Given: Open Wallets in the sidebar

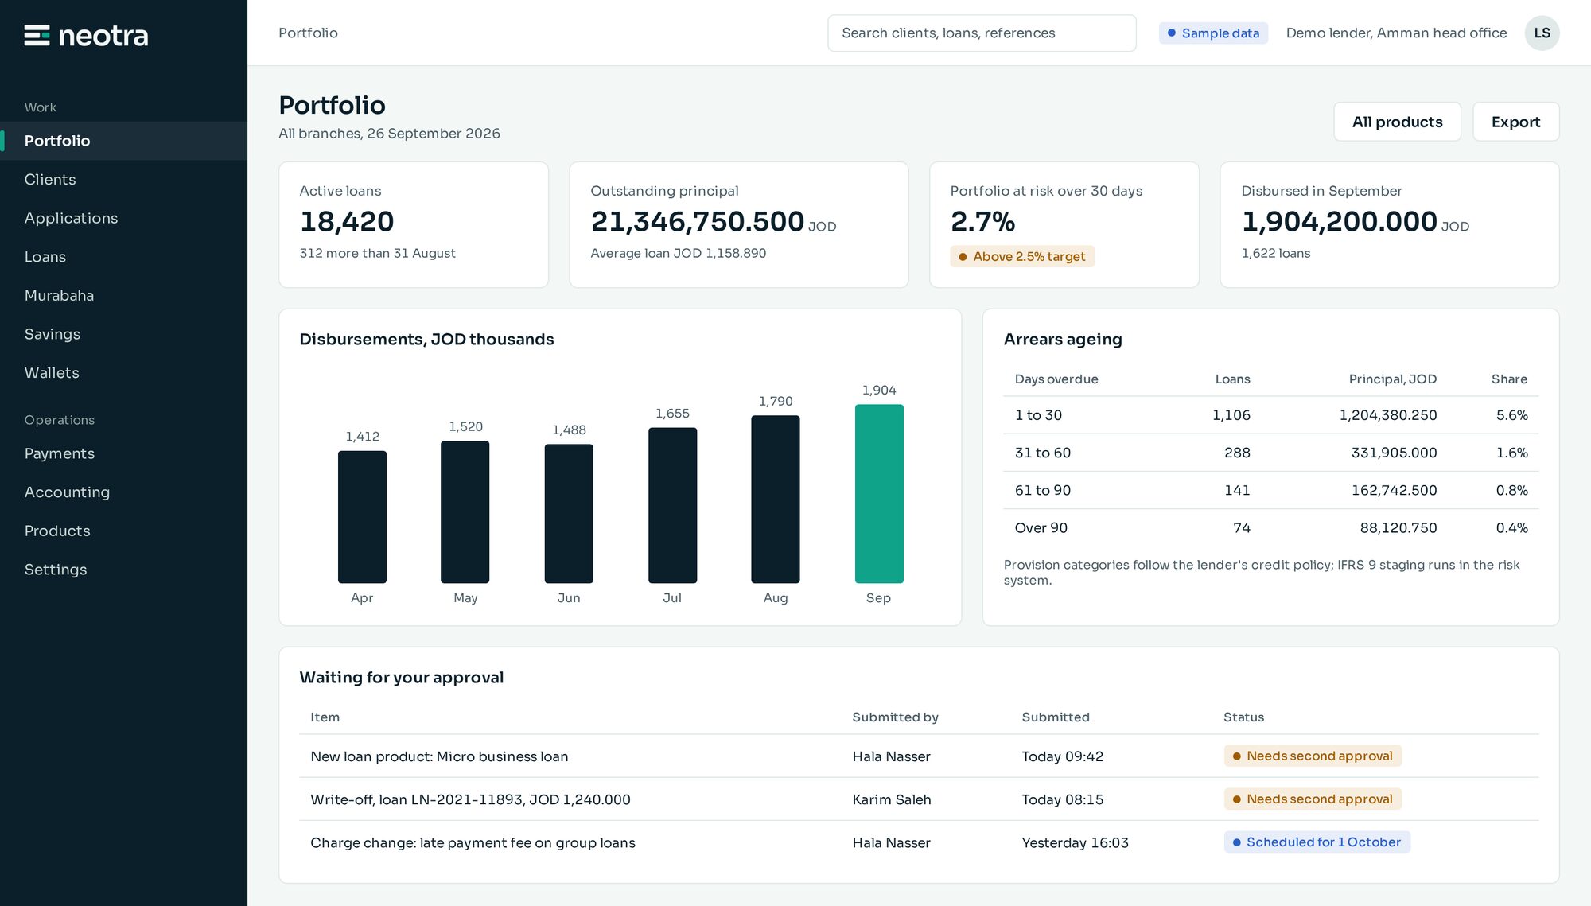Looking at the screenshot, I should click(123, 372).
